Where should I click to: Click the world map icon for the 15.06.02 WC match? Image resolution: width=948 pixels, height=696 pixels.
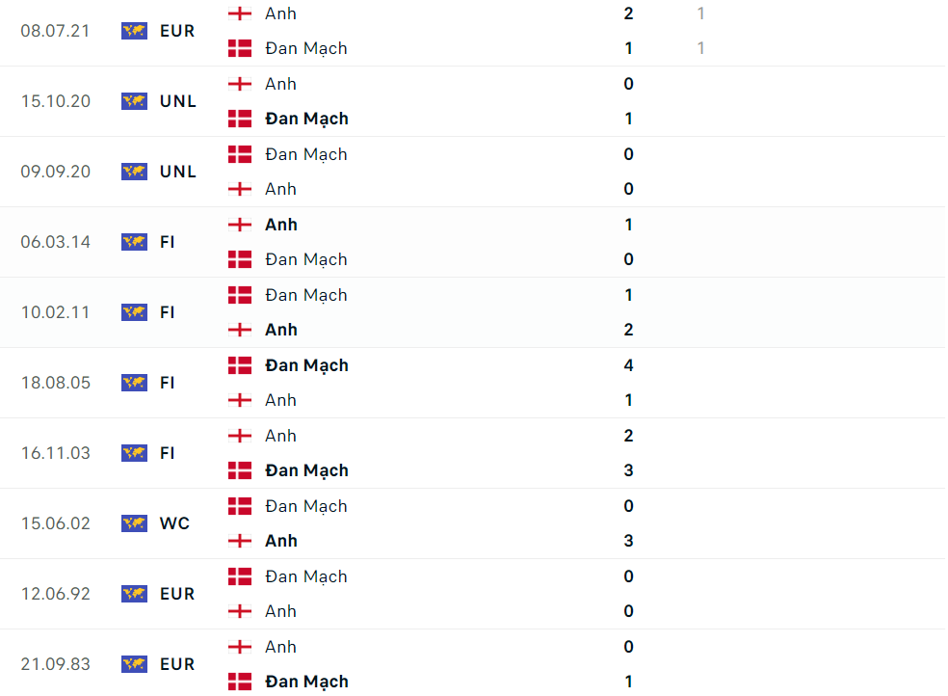(134, 523)
